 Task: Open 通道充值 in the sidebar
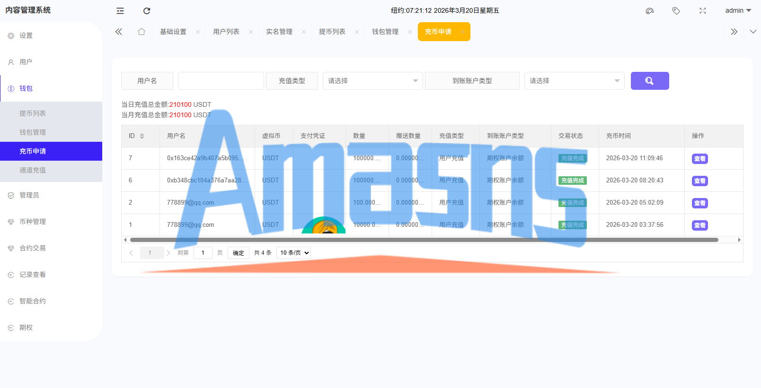(51, 170)
